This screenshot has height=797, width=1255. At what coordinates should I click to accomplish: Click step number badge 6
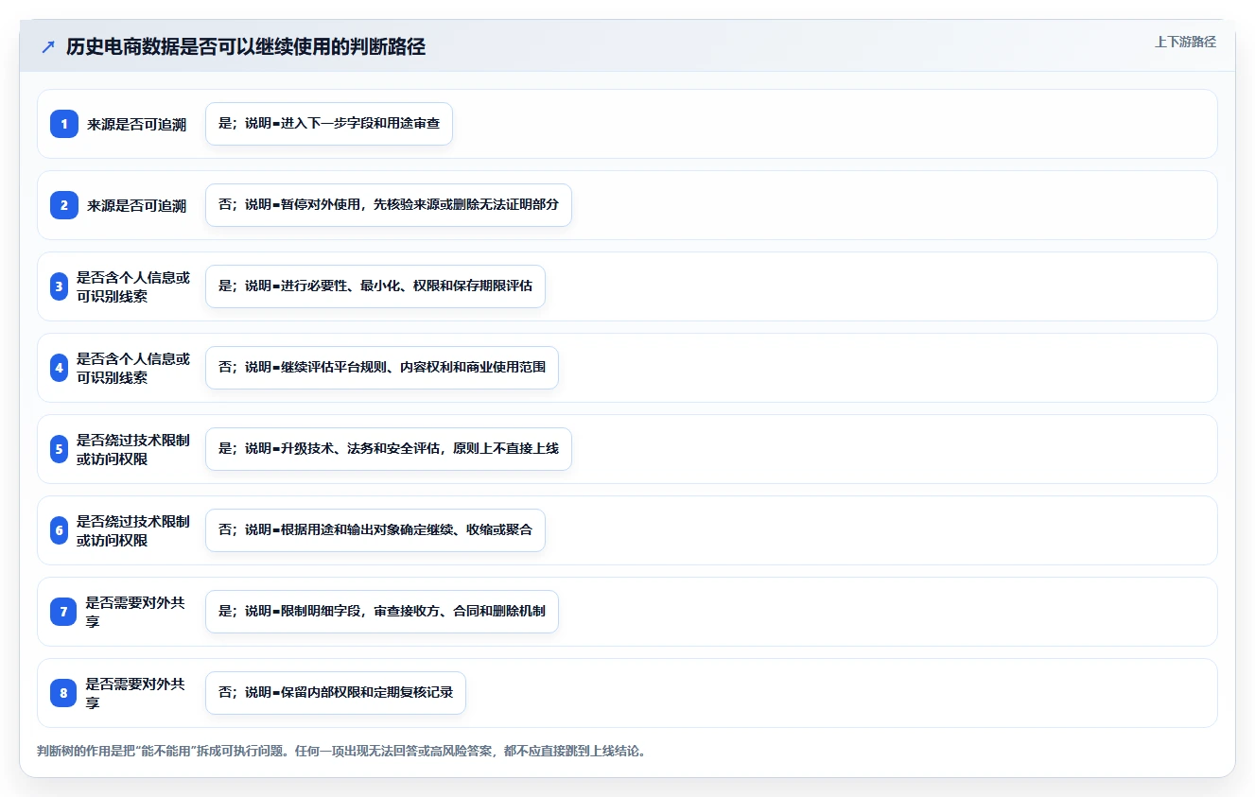[59, 530]
